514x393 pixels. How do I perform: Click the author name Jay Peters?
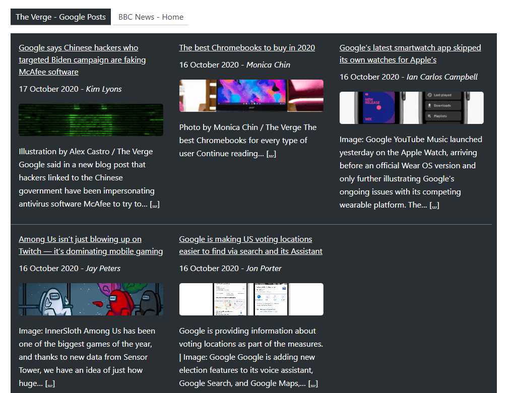click(103, 269)
